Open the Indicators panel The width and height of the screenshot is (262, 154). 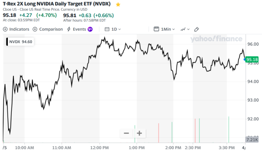click(16, 29)
